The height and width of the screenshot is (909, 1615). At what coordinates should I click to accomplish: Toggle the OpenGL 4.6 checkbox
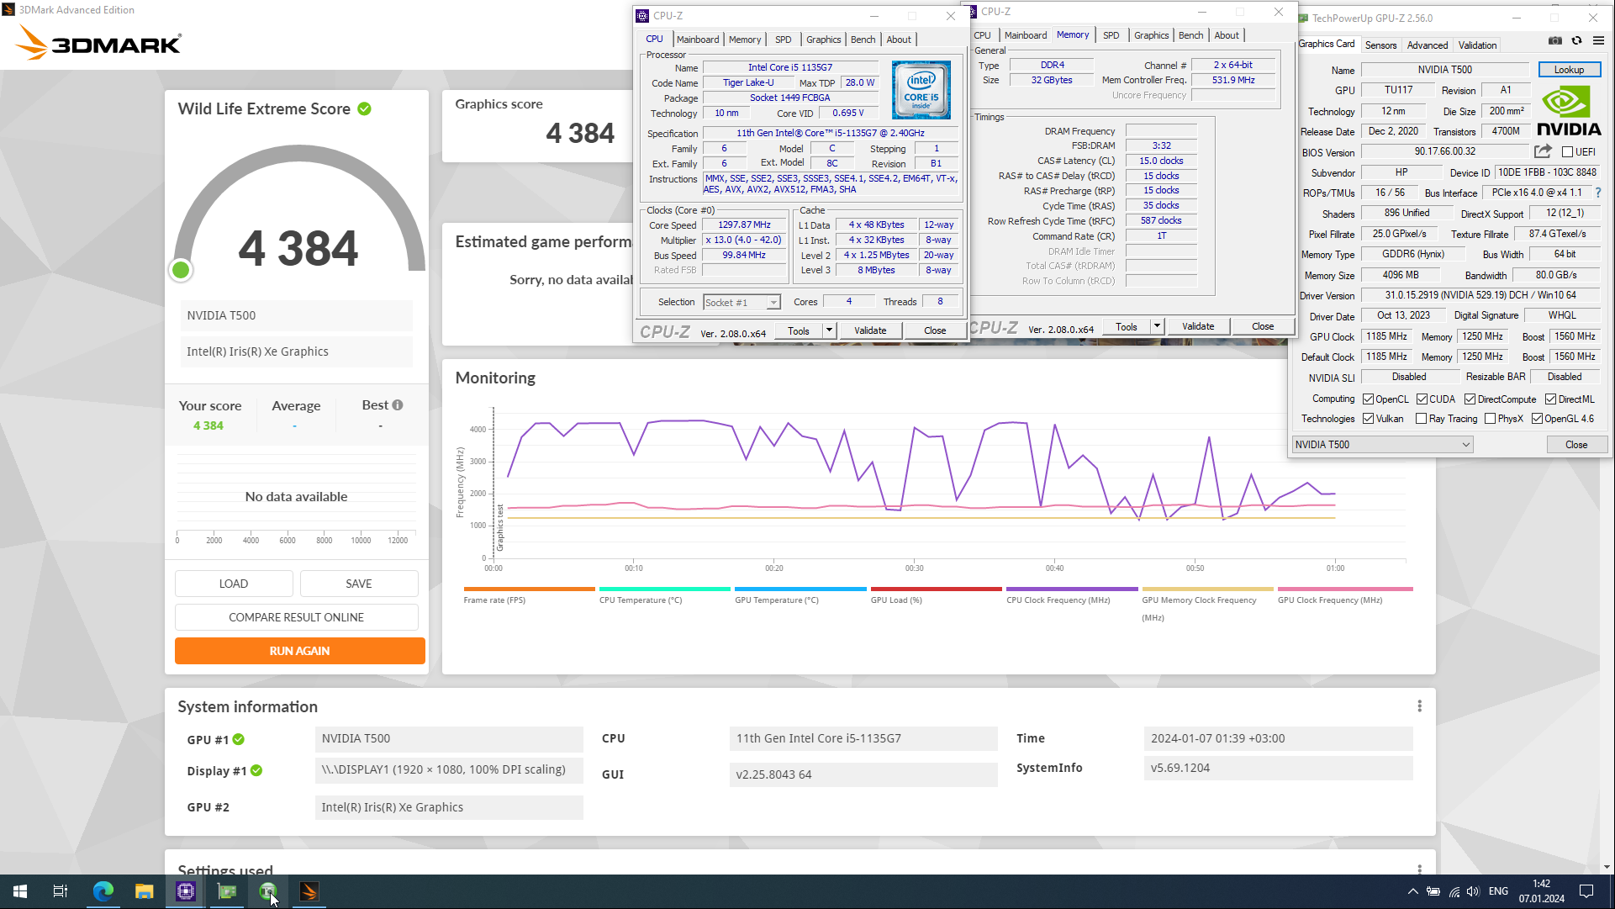tap(1537, 419)
